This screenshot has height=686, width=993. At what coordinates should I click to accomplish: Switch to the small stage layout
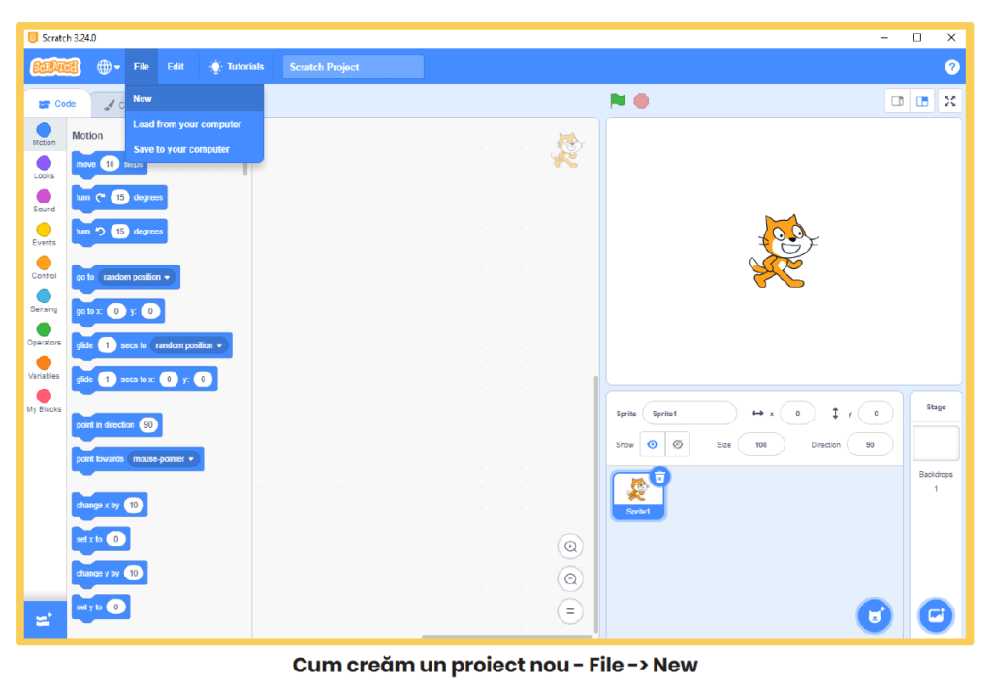coord(898,101)
